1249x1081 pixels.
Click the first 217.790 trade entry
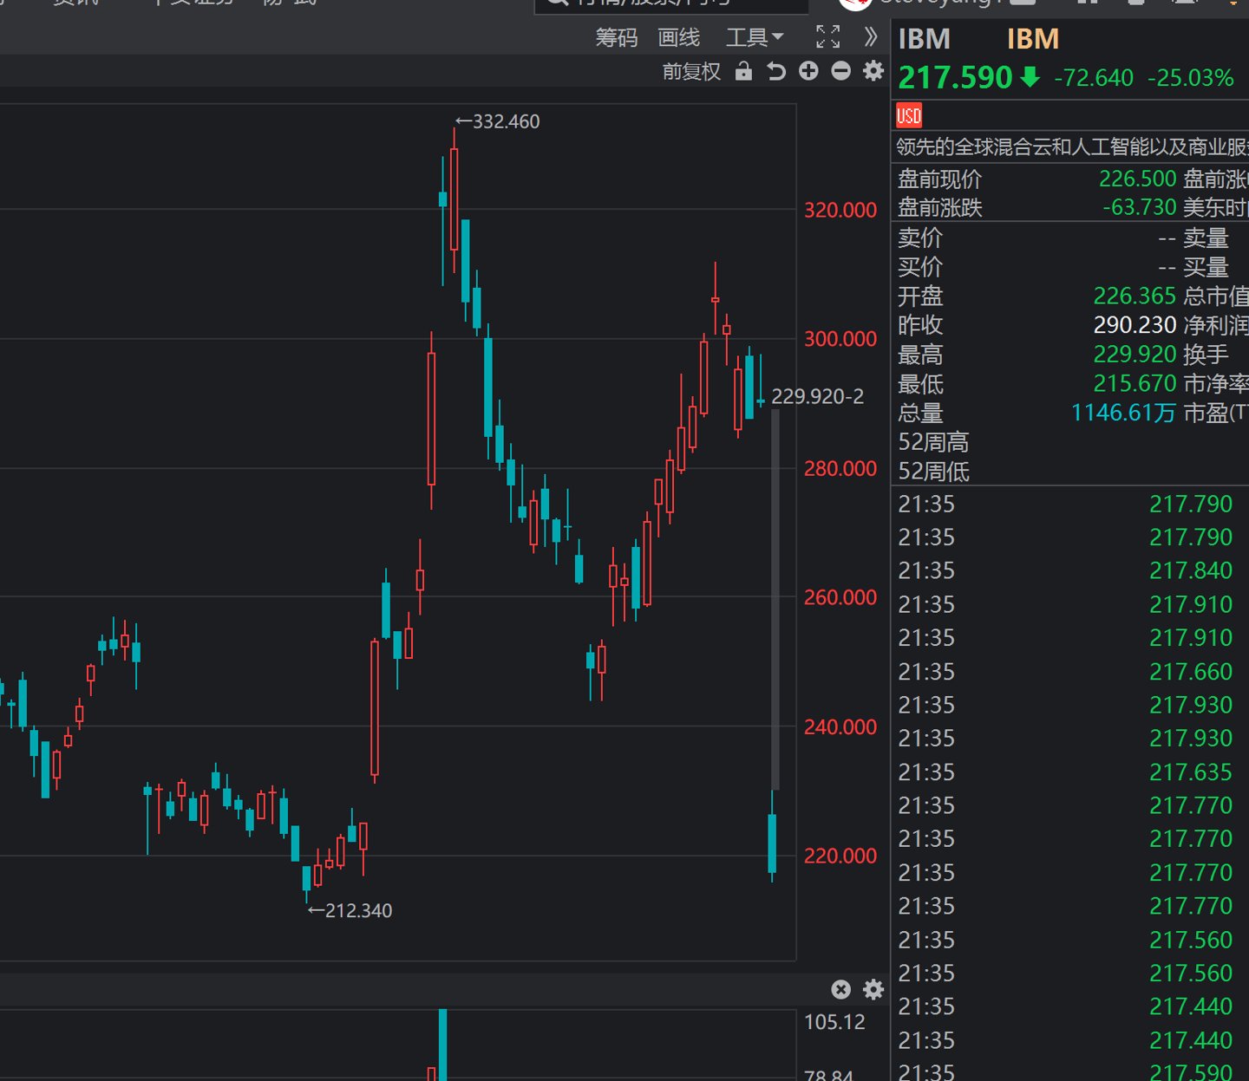pos(1191,504)
